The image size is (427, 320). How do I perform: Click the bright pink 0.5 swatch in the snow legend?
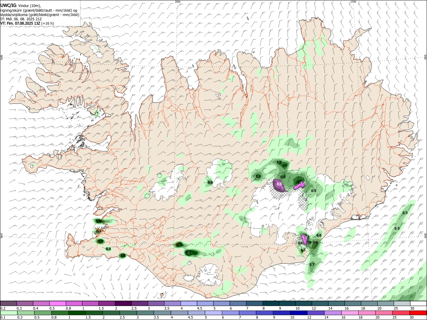57,304
